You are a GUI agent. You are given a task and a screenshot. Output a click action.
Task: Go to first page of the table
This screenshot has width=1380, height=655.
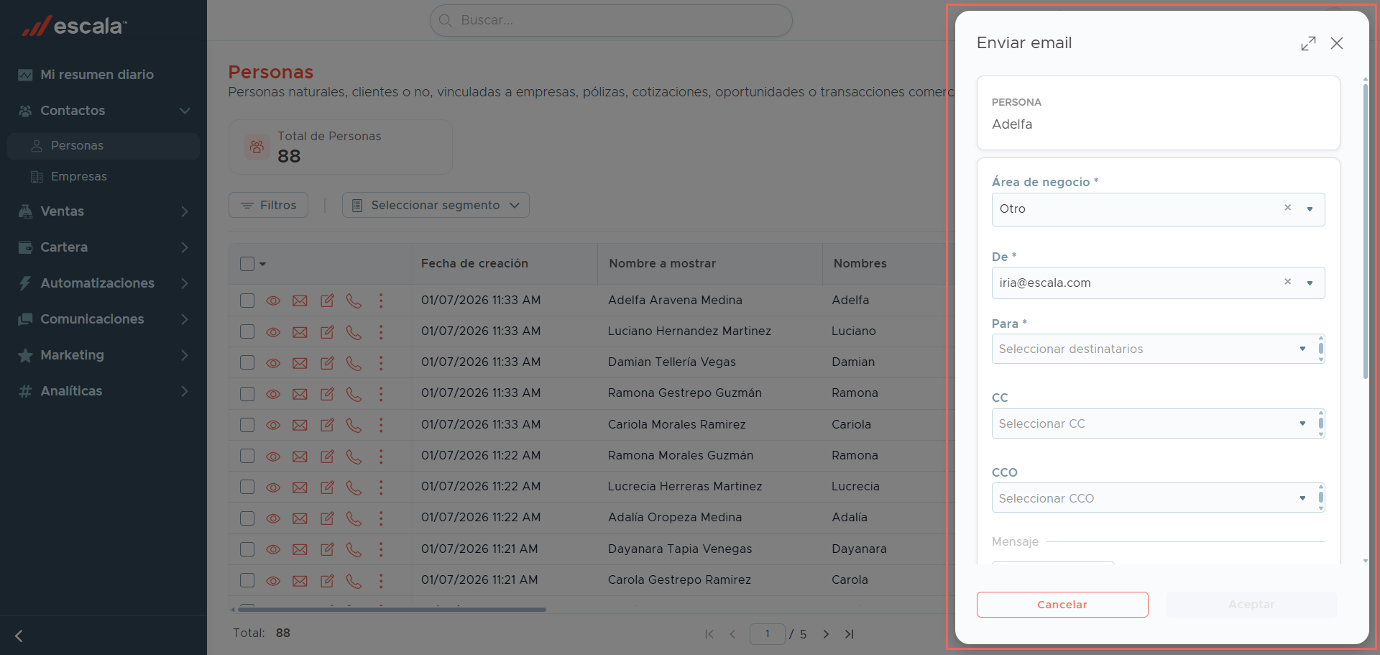(709, 634)
